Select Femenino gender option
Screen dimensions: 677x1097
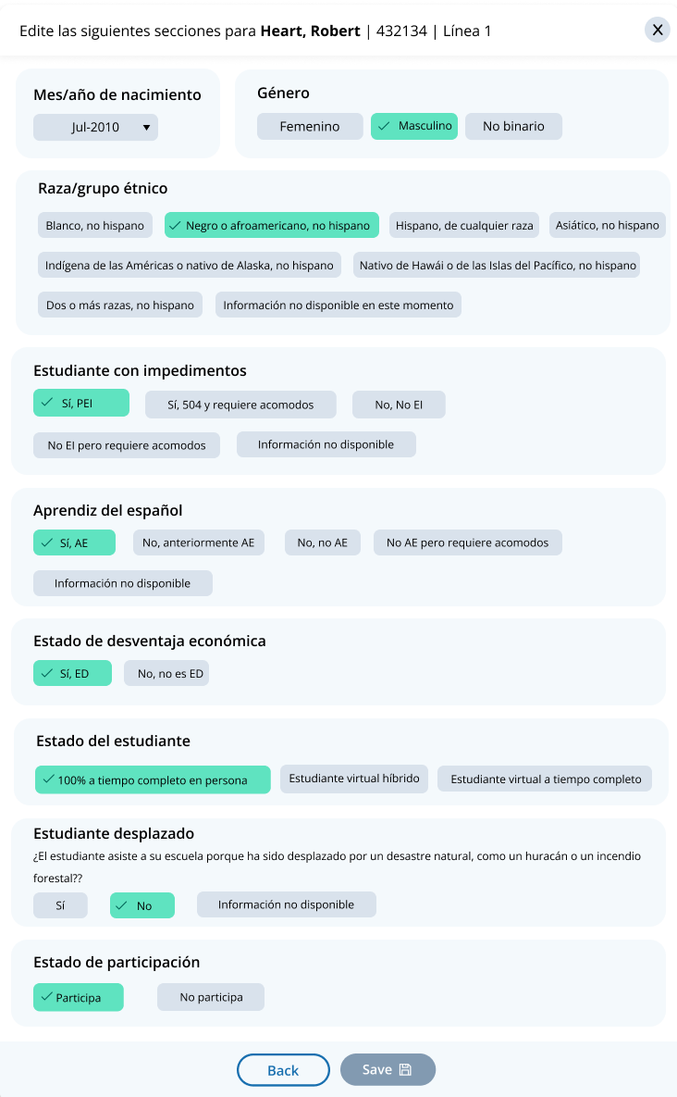pyautogui.click(x=310, y=126)
